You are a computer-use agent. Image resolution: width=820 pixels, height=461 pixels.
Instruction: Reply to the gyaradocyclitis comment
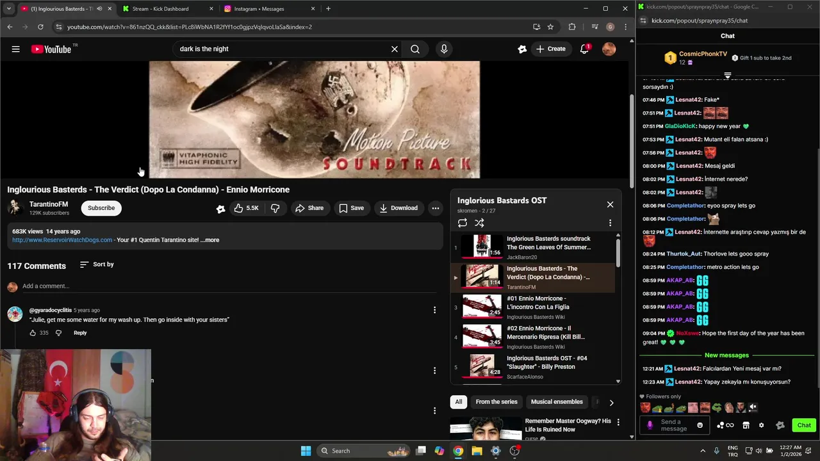tap(80, 333)
